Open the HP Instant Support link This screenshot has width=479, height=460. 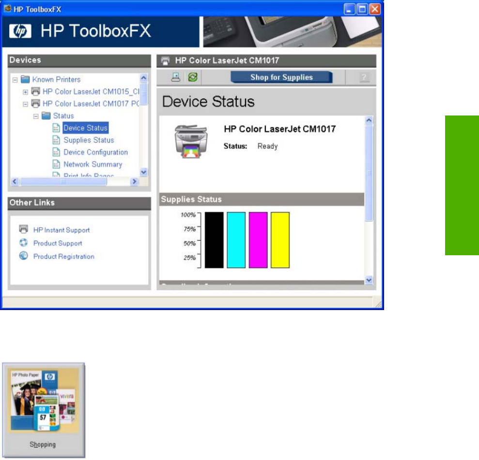62,230
